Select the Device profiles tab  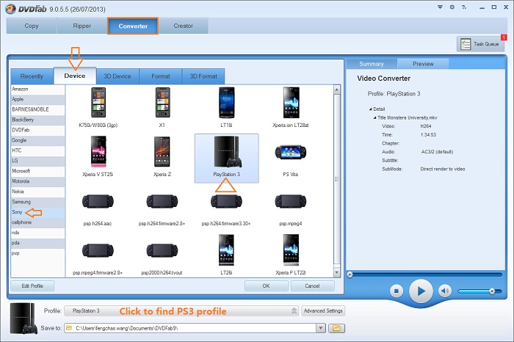click(75, 76)
